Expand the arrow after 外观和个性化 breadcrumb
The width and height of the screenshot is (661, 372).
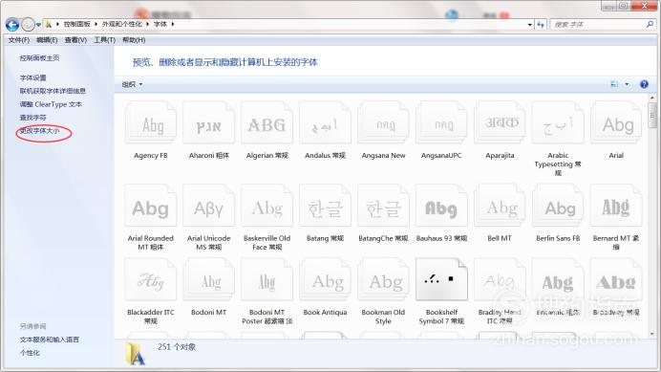pyautogui.click(x=147, y=24)
